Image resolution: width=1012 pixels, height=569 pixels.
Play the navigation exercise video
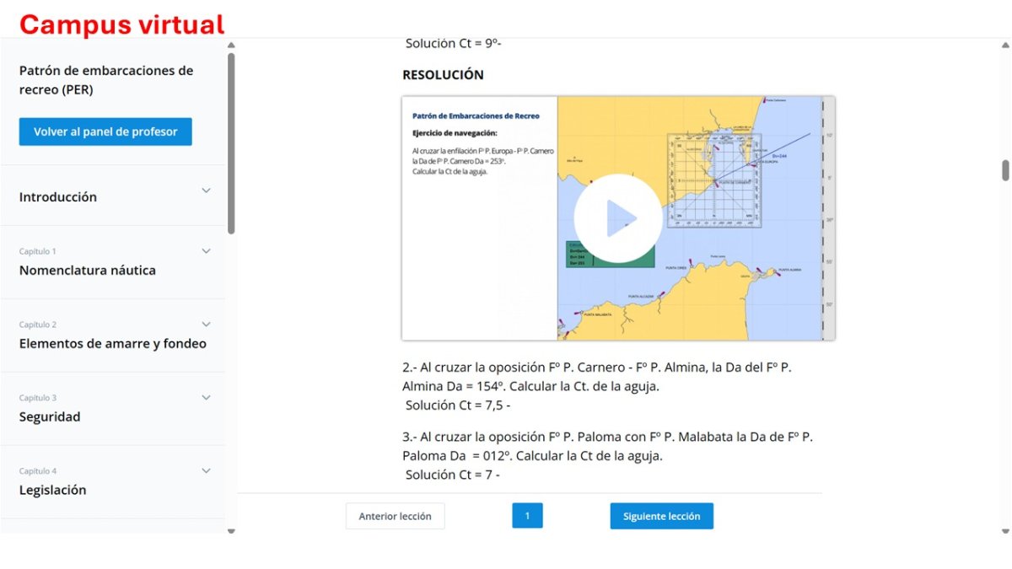coord(618,218)
